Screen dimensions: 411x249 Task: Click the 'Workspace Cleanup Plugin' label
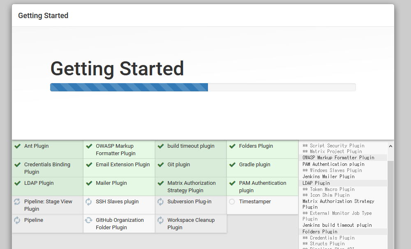coord(191,224)
